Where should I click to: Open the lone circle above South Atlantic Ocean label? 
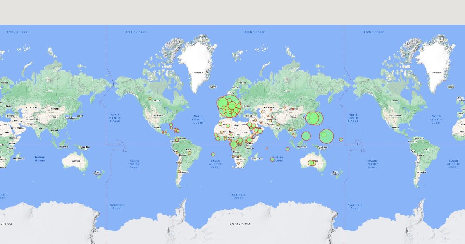tap(213, 155)
